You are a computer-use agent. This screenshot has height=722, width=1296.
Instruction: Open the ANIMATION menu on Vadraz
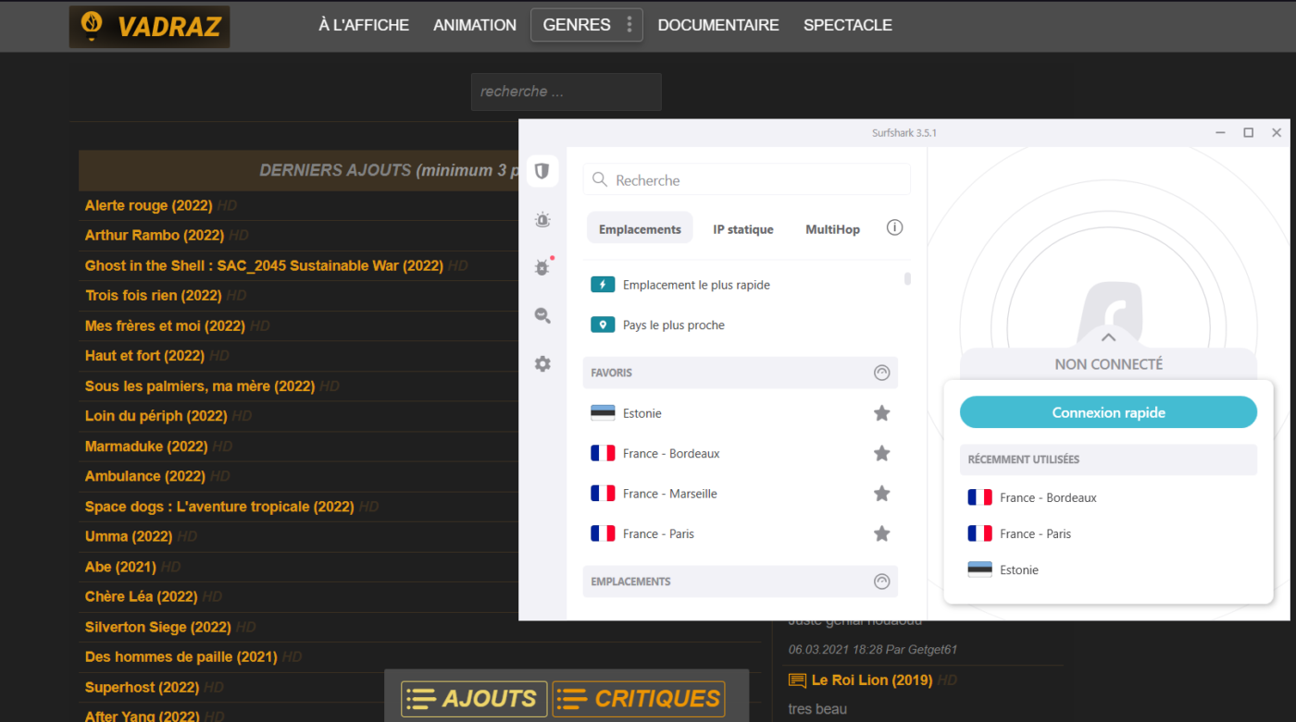tap(475, 25)
